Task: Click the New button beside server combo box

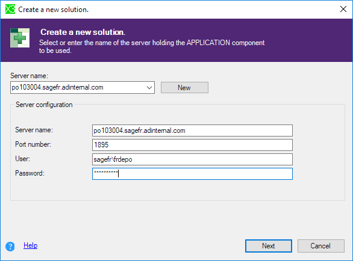Action: (184, 87)
